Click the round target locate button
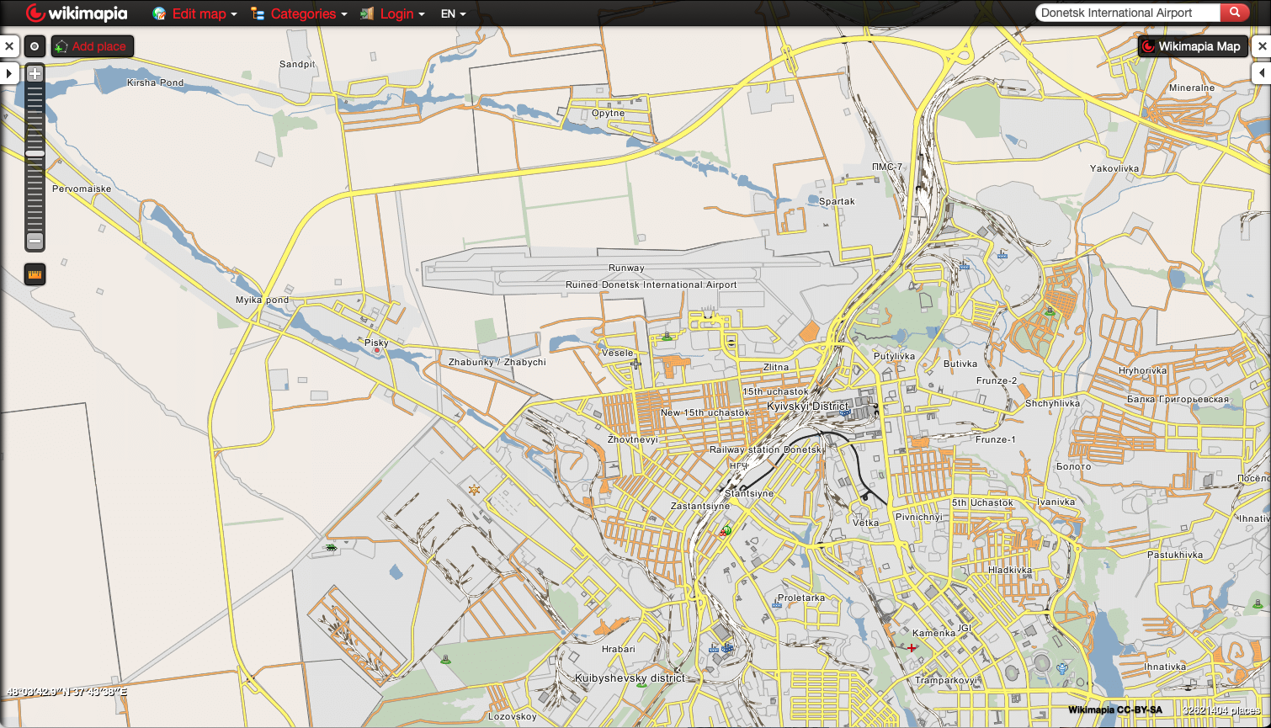Image resolution: width=1271 pixels, height=728 pixels. click(x=35, y=46)
